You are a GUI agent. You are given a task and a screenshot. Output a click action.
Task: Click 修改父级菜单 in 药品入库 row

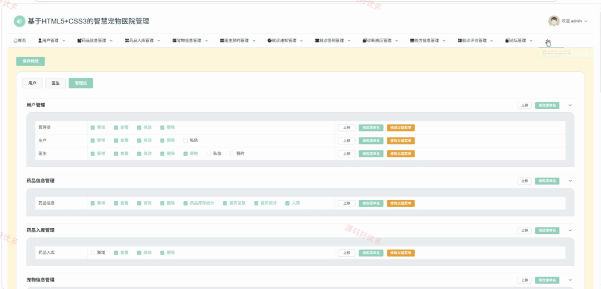coord(401,253)
